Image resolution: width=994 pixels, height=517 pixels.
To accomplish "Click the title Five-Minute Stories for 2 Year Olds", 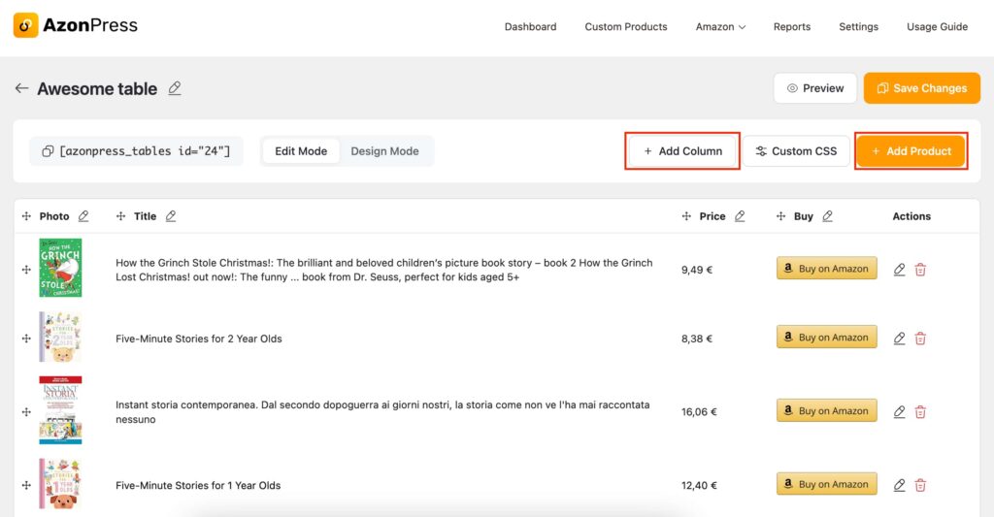I will pyautogui.click(x=198, y=339).
